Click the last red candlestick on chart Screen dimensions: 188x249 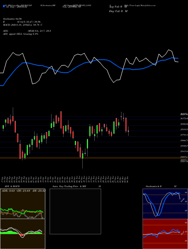pos(128,131)
